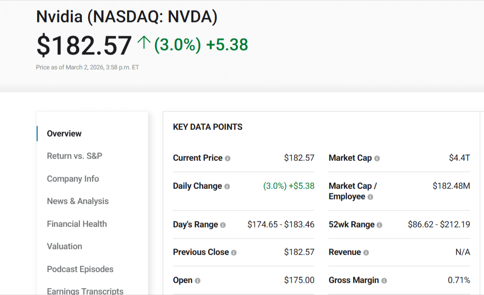Select Overview in the sidebar
The image size is (484, 295).
(63, 134)
